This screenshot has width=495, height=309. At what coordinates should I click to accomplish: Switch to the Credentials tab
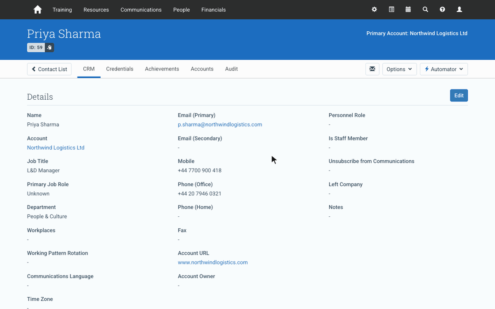(120, 69)
